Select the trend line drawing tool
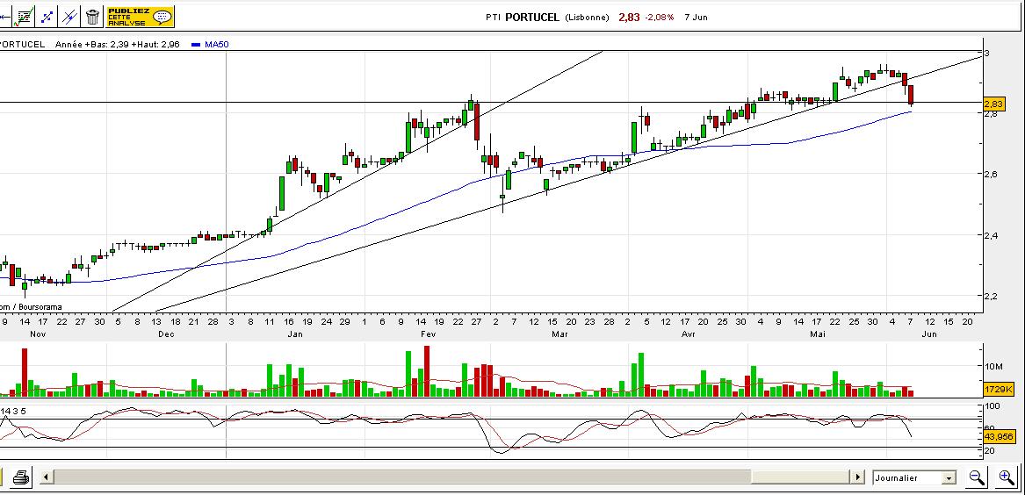Image resolution: width=1025 pixels, height=495 pixels. 47,17
